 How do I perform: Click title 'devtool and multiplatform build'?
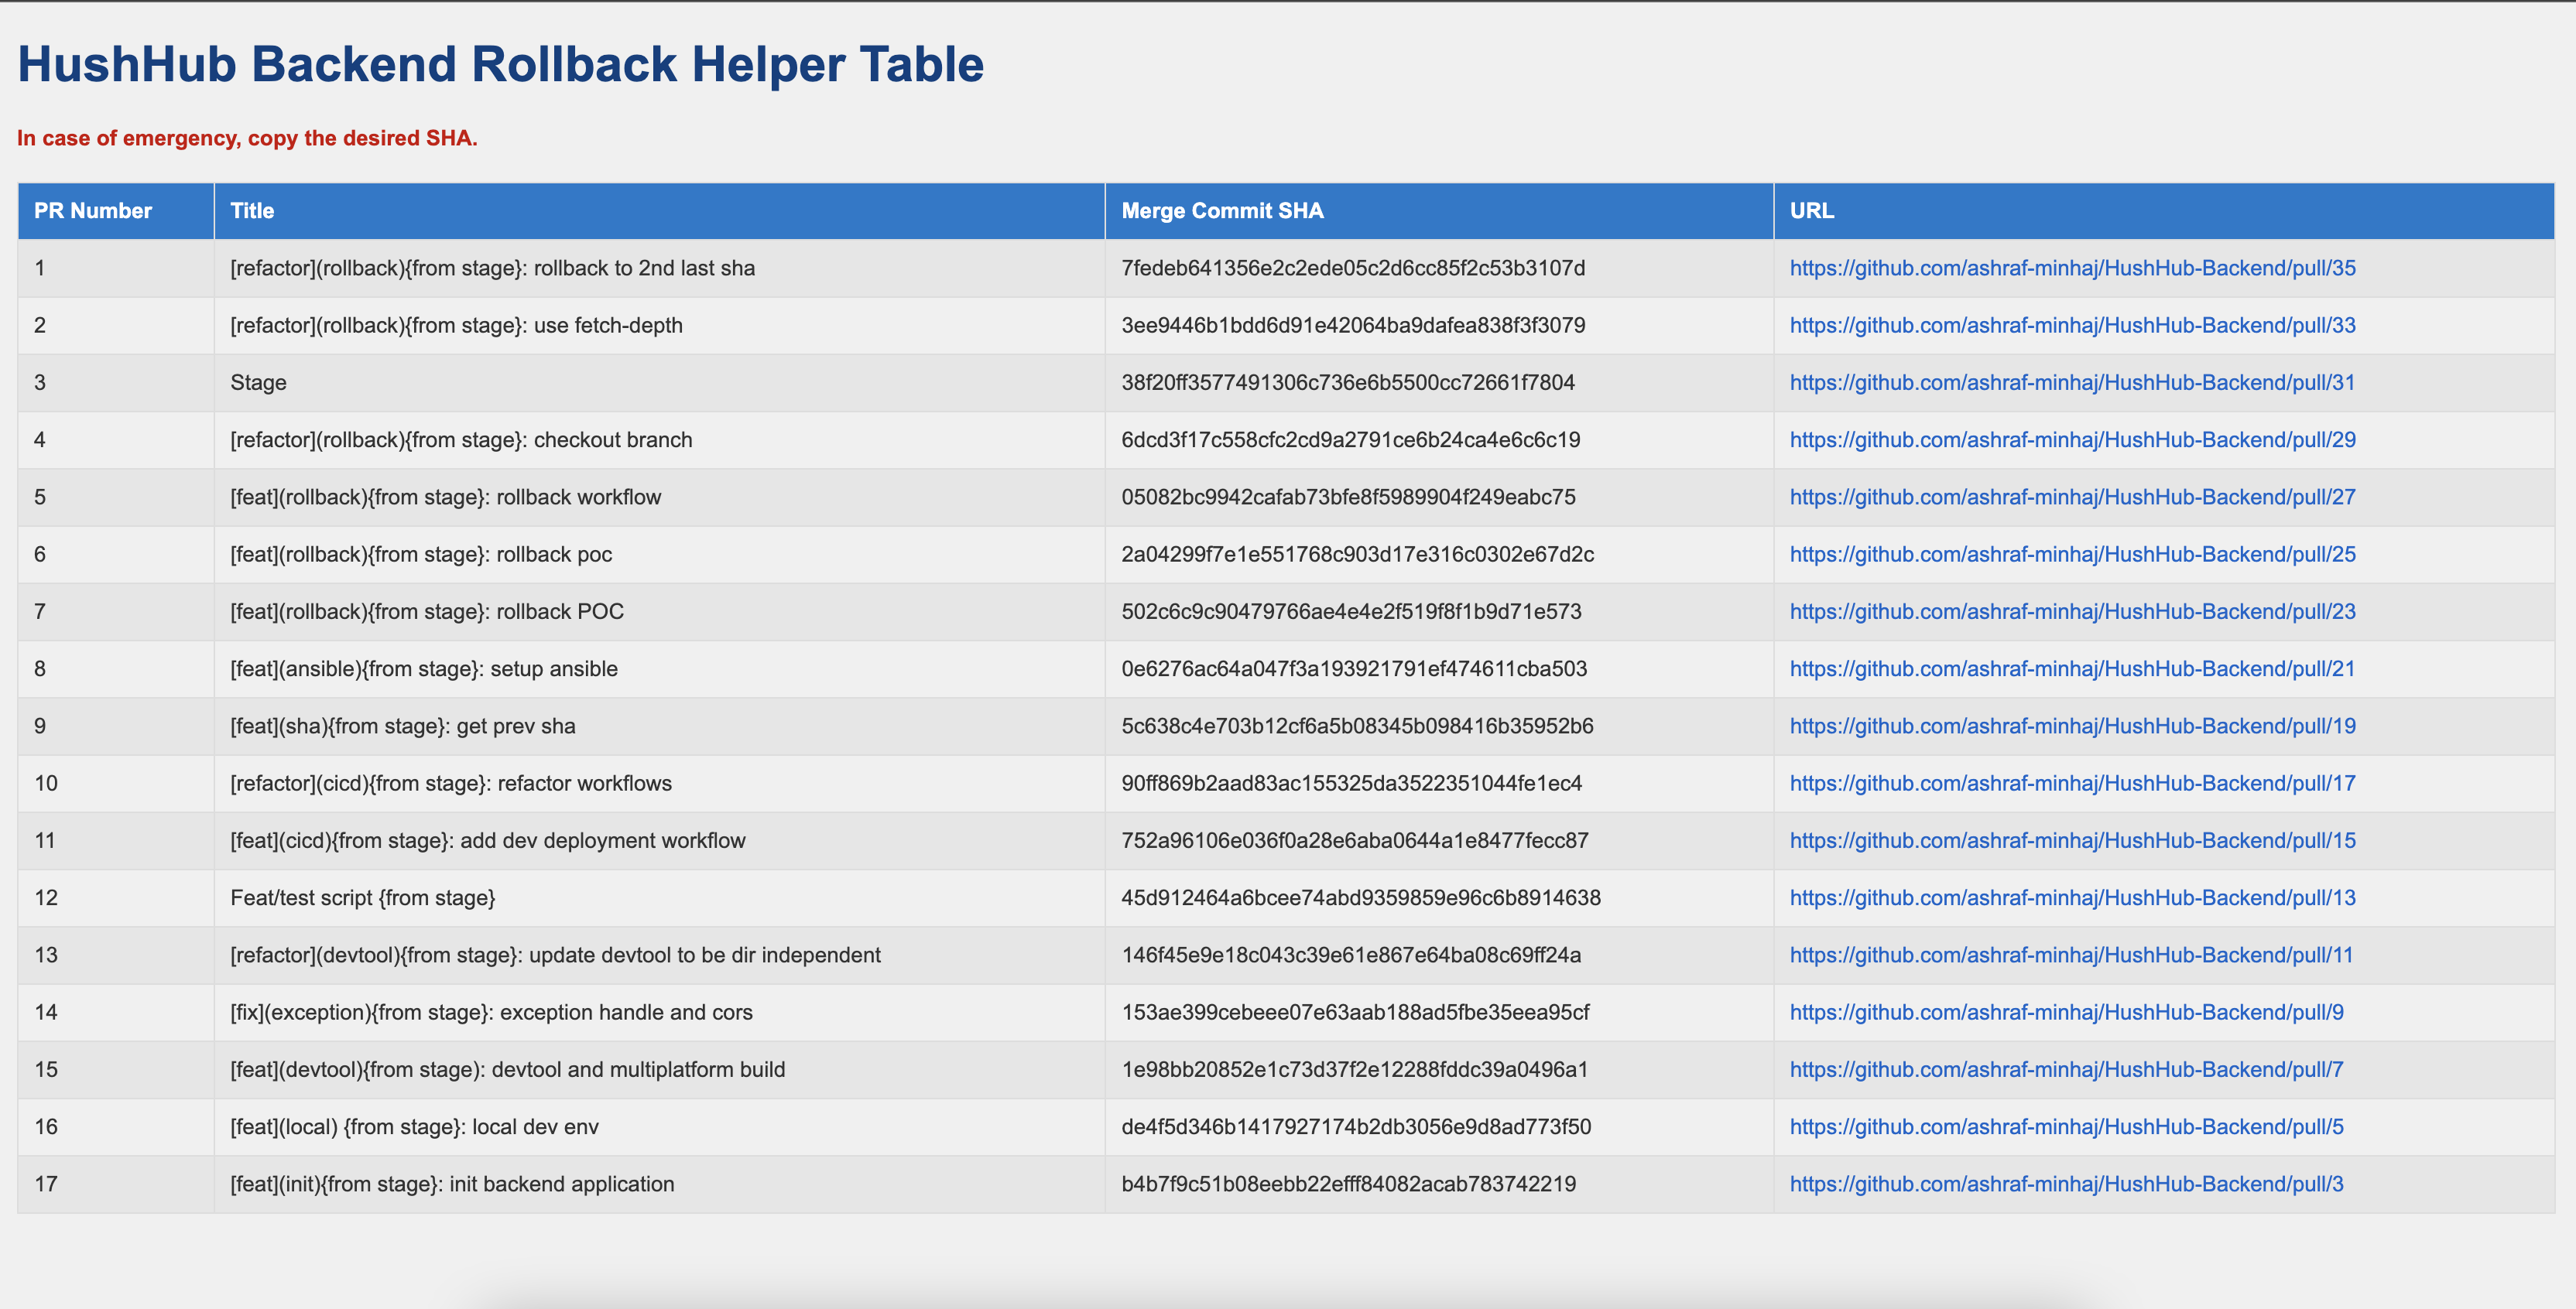click(x=508, y=1069)
